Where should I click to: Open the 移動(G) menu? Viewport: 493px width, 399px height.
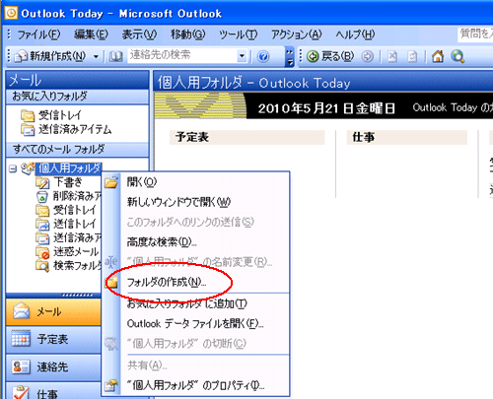187,34
